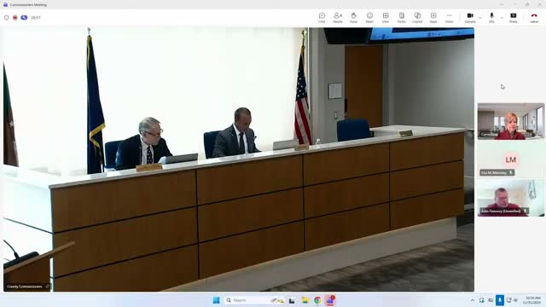The image size is (546, 307).
Task: Open the taskbar clock and date
Action: [x=532, y=300]
